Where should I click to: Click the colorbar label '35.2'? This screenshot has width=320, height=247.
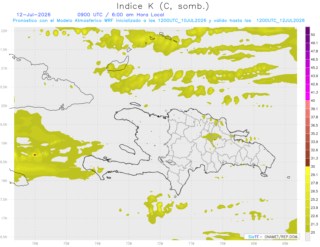coord(314,133)
